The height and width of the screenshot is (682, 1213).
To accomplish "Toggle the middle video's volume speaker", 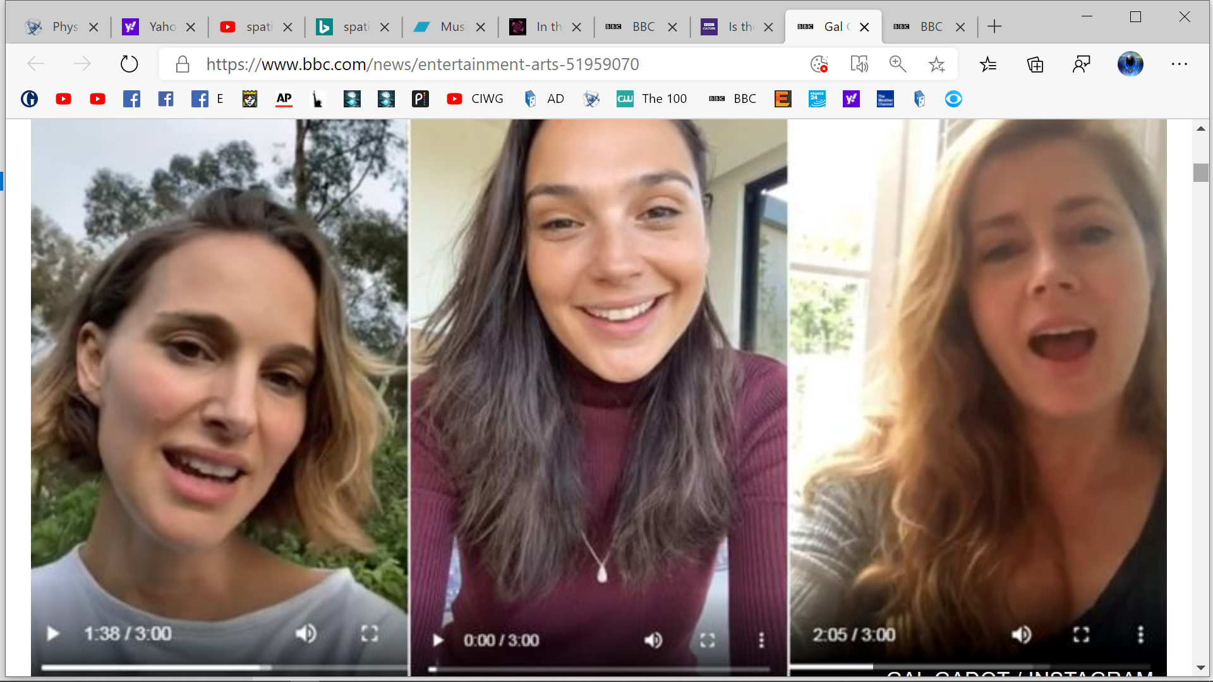I will pos(653,640).
